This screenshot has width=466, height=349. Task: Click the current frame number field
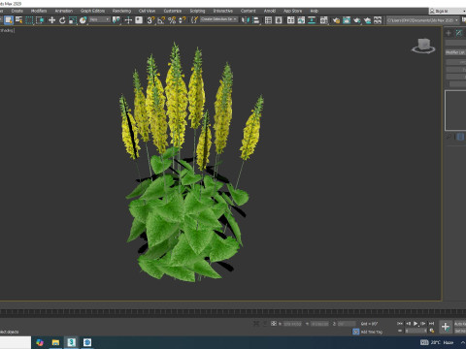(x=416, y=331)
